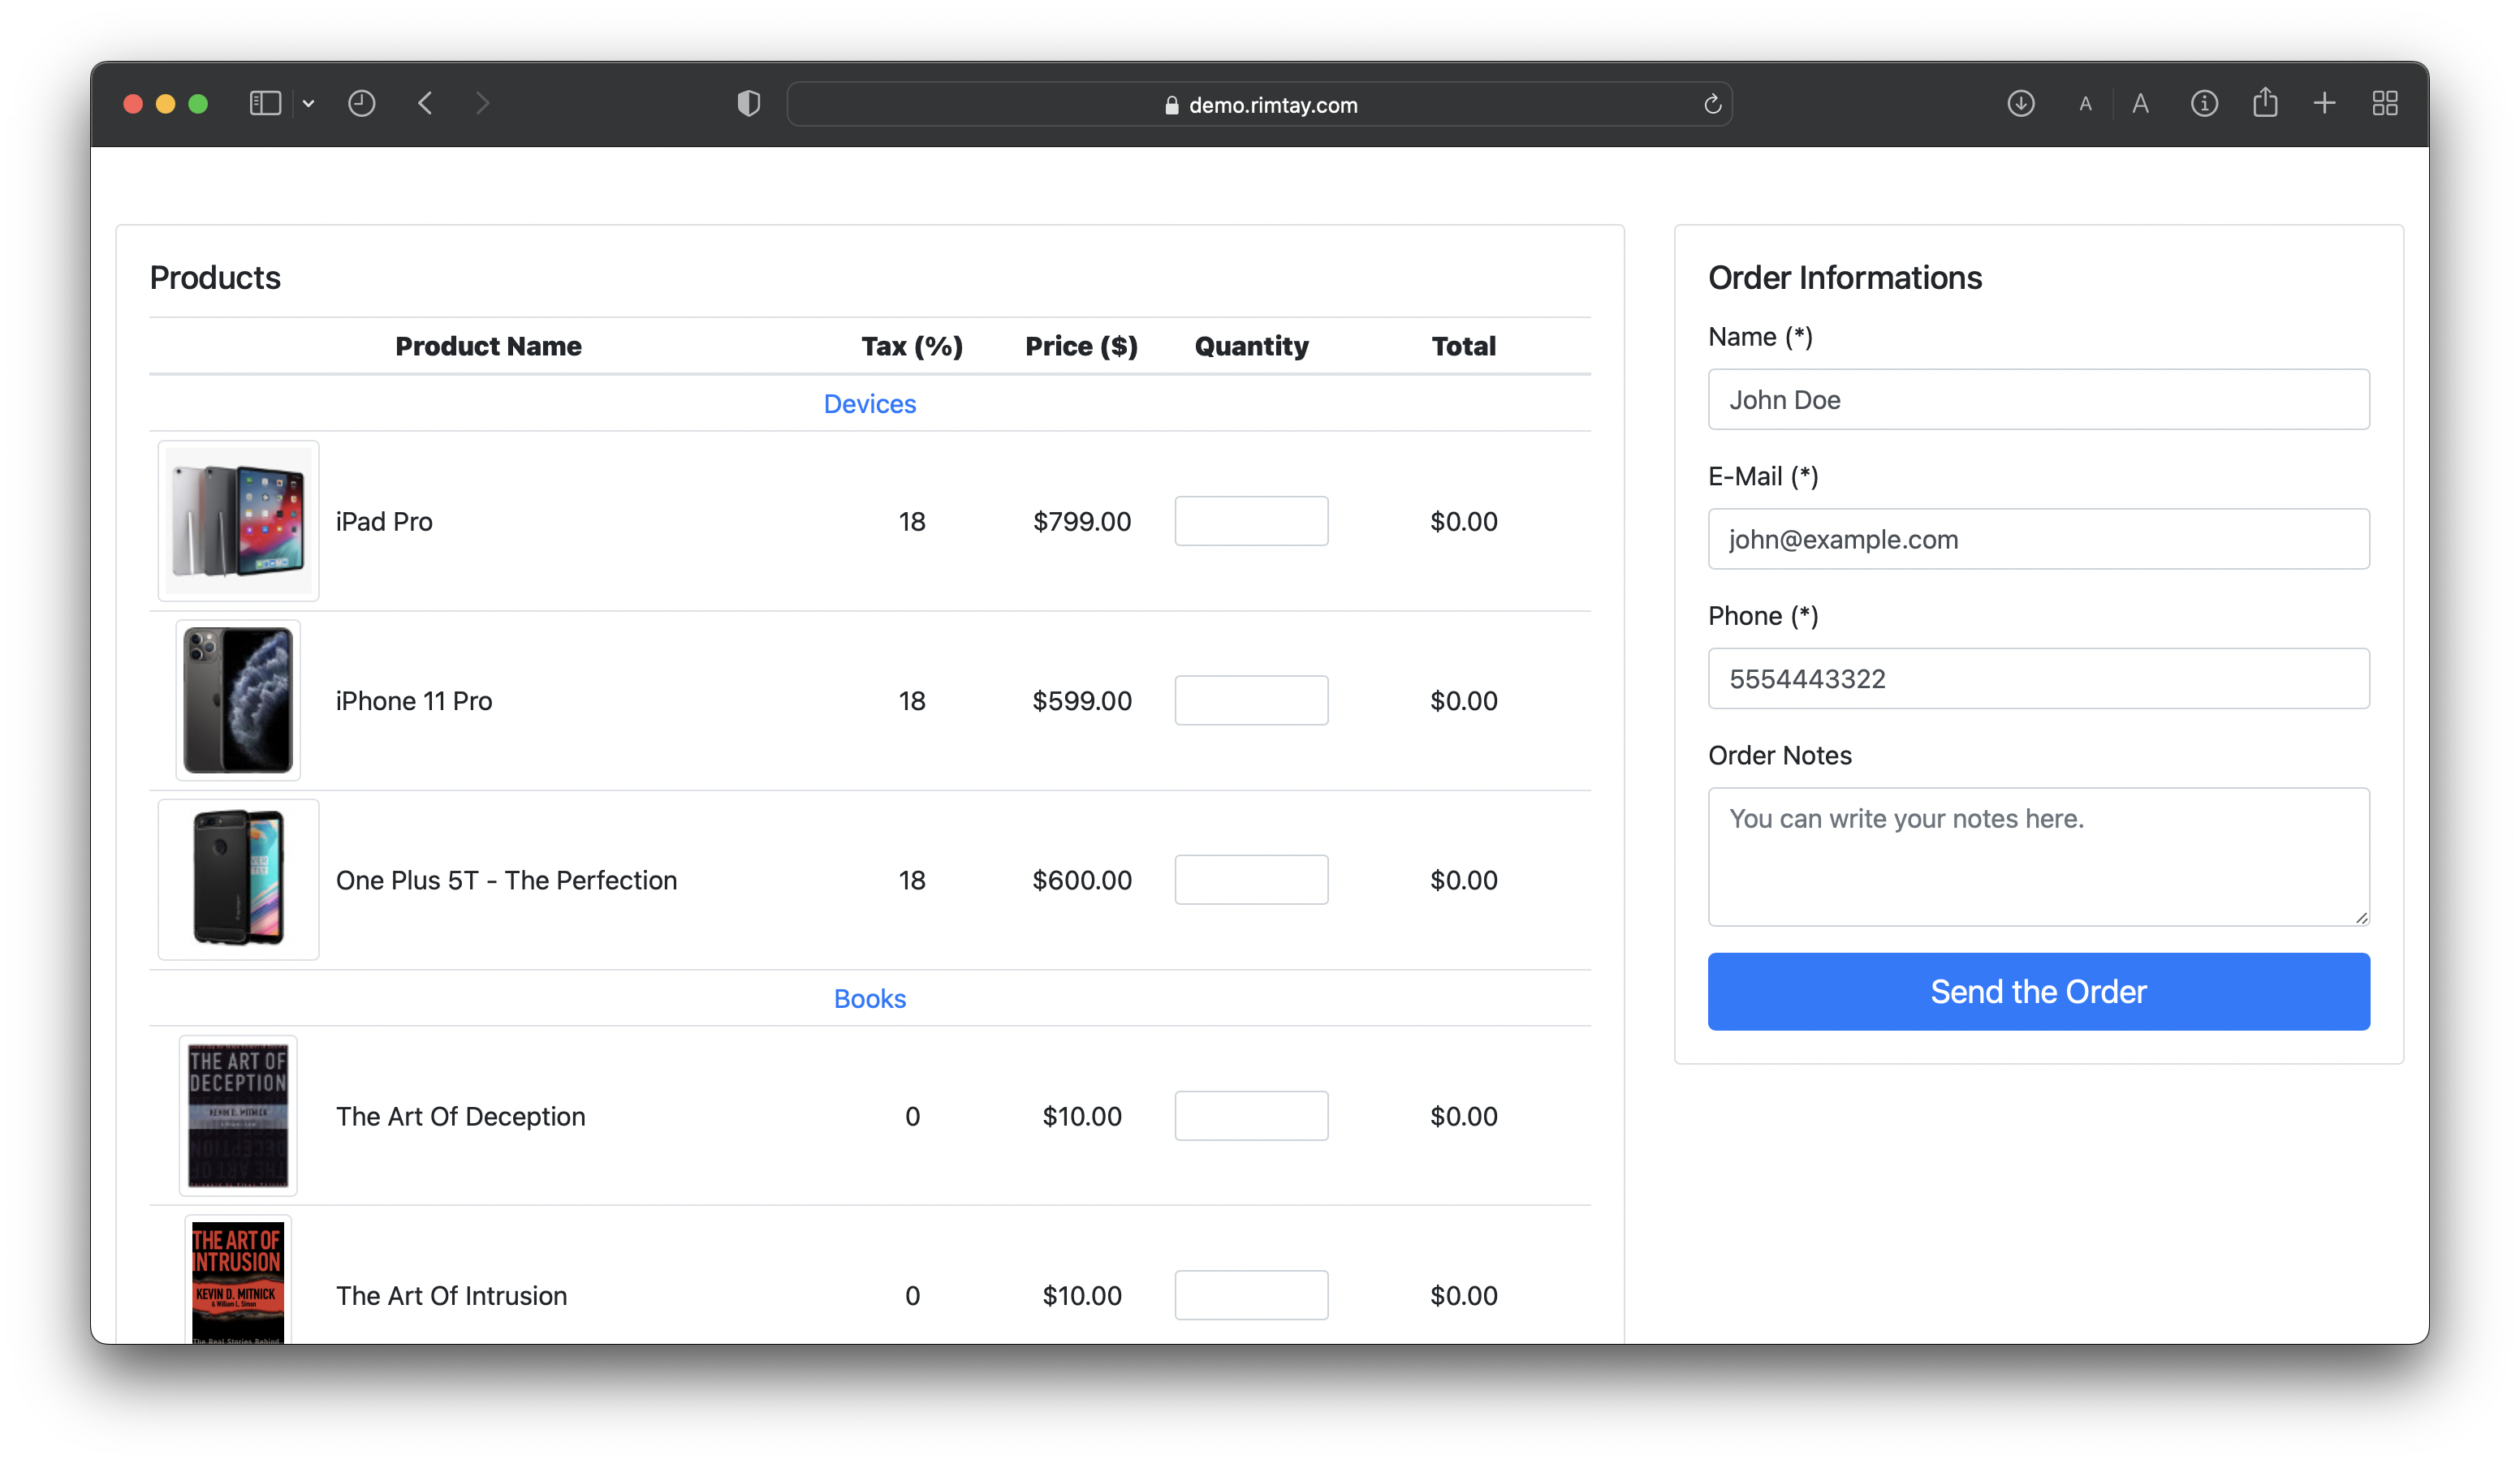This screenshot has width=2520, height=1464.
Task: Open the sidebar options chevron
Action: [x=308, y=103]
